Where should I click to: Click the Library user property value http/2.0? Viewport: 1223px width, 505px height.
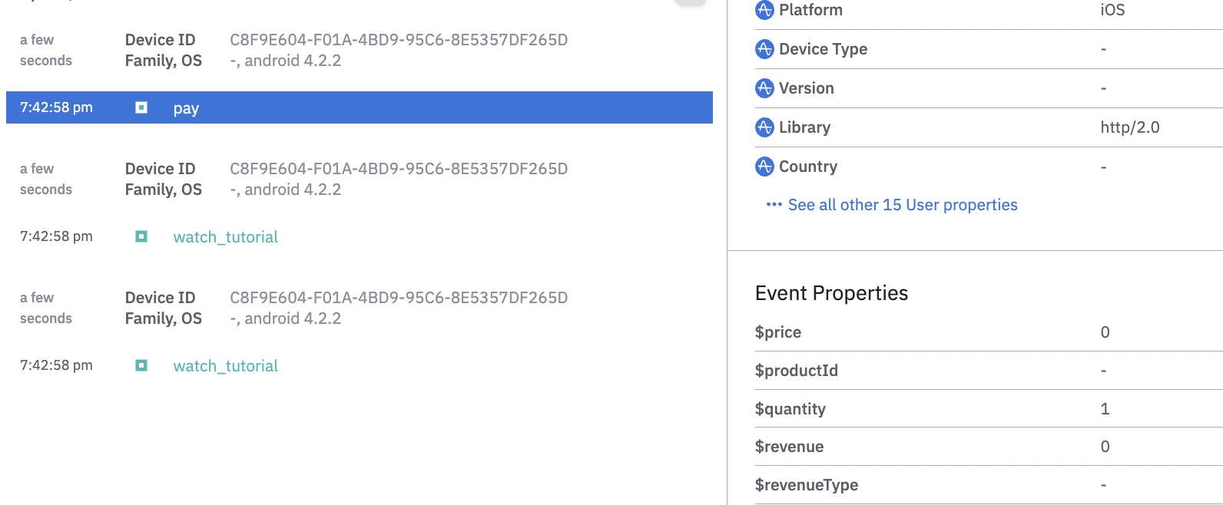(x=1129, y=127)
